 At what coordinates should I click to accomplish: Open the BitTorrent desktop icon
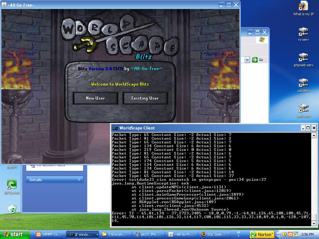(12, 187)
